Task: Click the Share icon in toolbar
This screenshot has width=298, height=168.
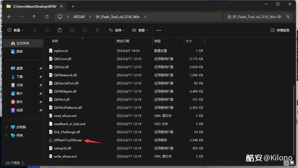Action: pos(85,30)
